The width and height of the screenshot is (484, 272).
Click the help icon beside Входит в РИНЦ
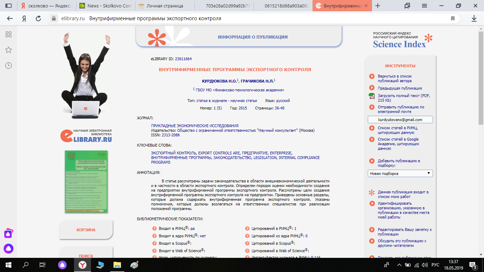(x=154, y=228)
